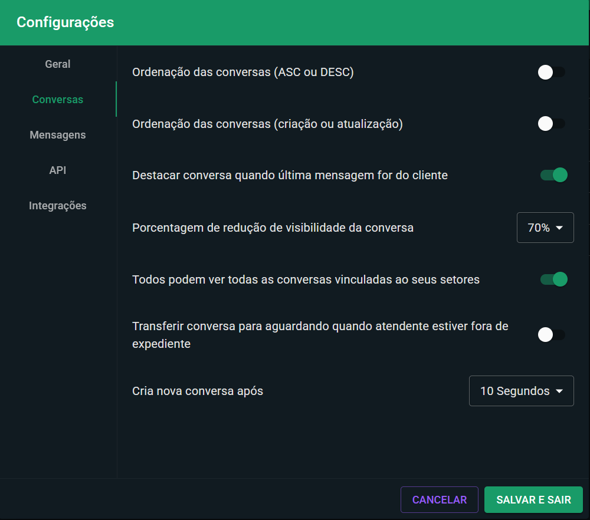The width and height of the screenshot is (590, 520).
Task: Open the 70% visibility reduction dropdown
Action: click(545, 228)
